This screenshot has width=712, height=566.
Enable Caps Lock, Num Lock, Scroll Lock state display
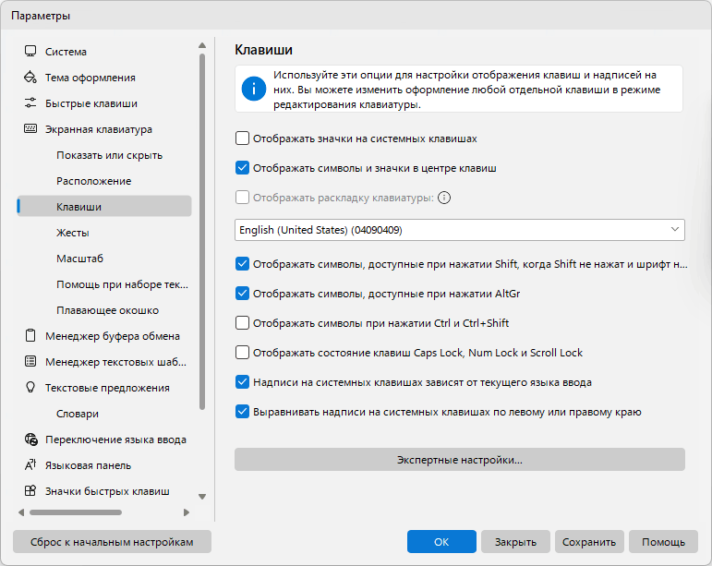[x=243, y=353]
